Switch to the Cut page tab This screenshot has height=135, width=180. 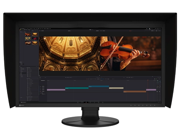[x=82, y=102]
